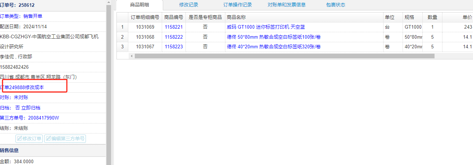
Task: Open product number 1158221 link
Action: [174, 27]
